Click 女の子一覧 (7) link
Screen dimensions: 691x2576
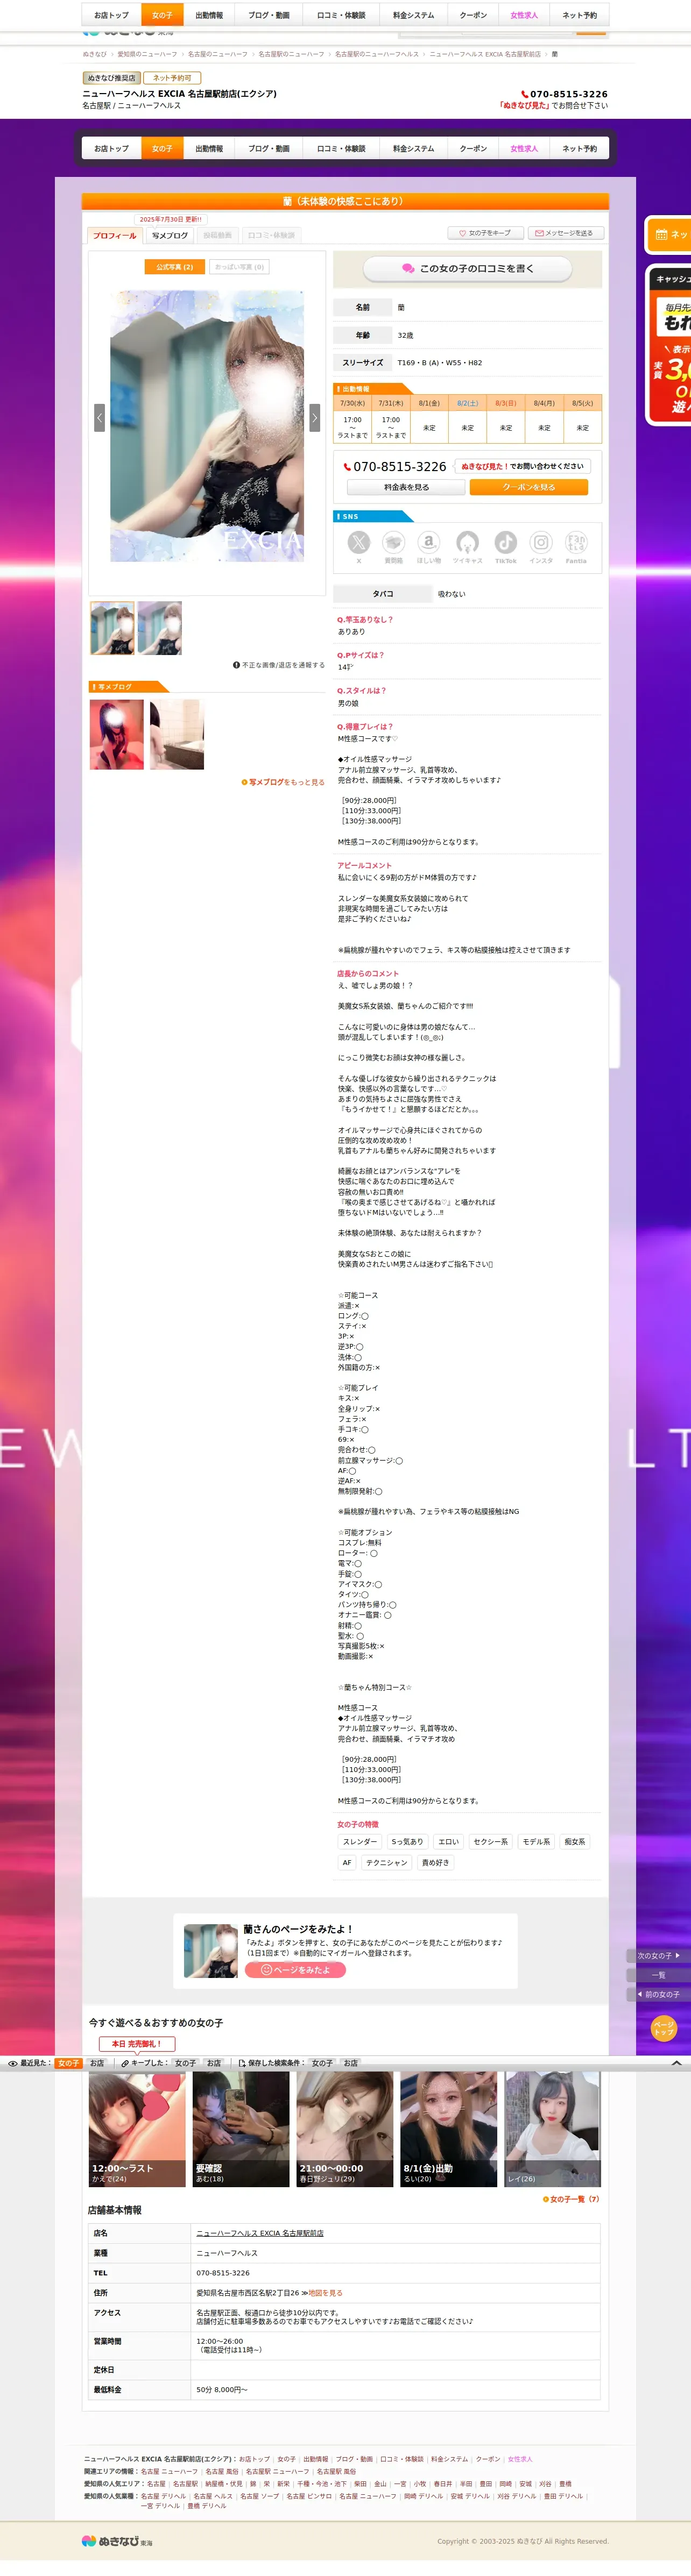click(x=571, y=2199)
